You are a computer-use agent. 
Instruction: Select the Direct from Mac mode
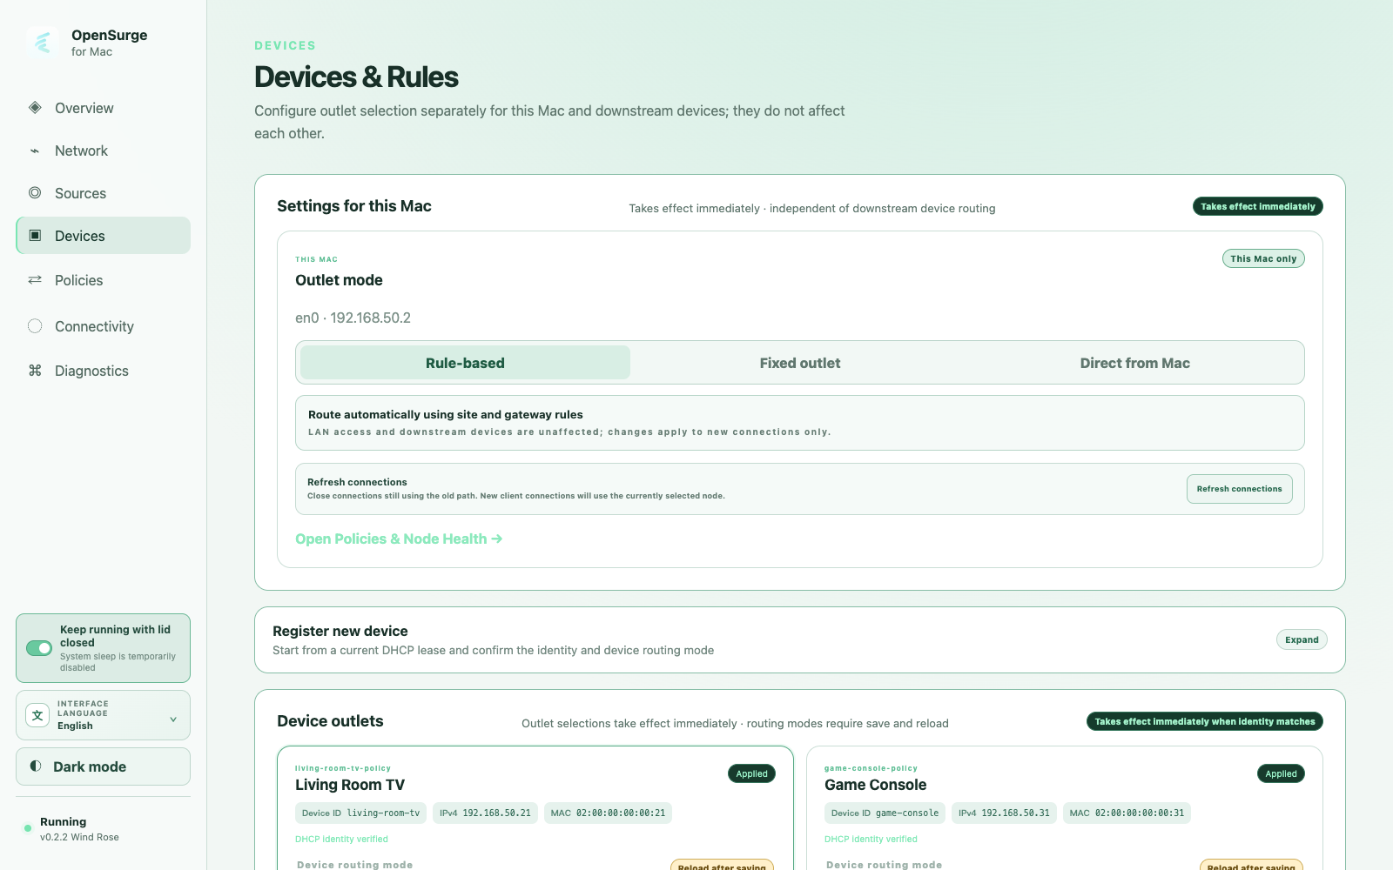[1134, 363]
